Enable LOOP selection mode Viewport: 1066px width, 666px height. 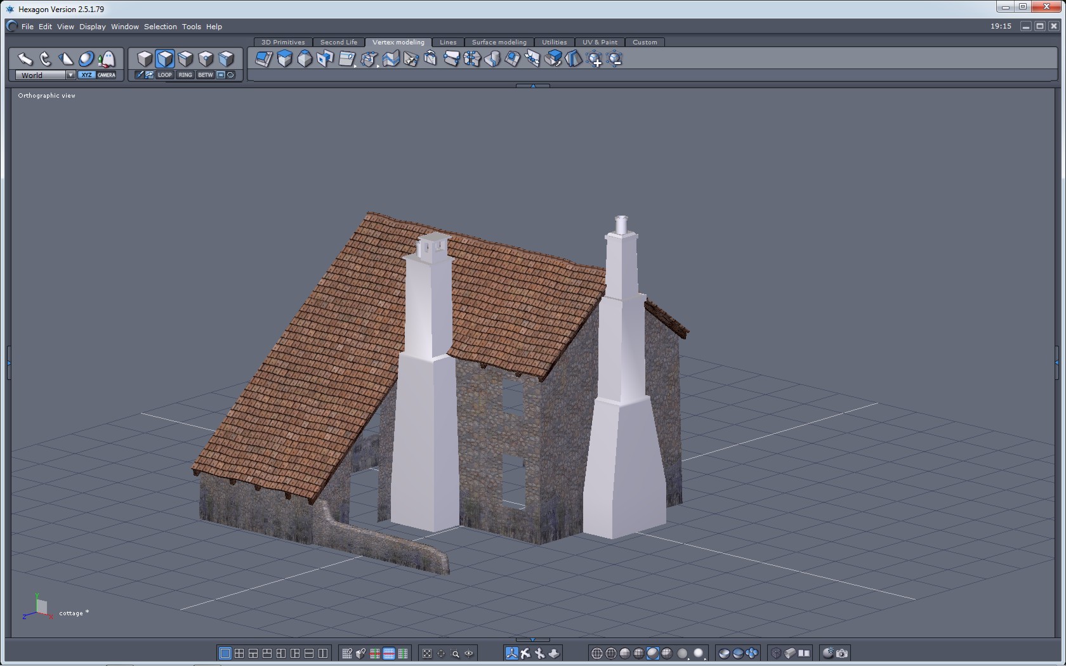pos(165,75)
